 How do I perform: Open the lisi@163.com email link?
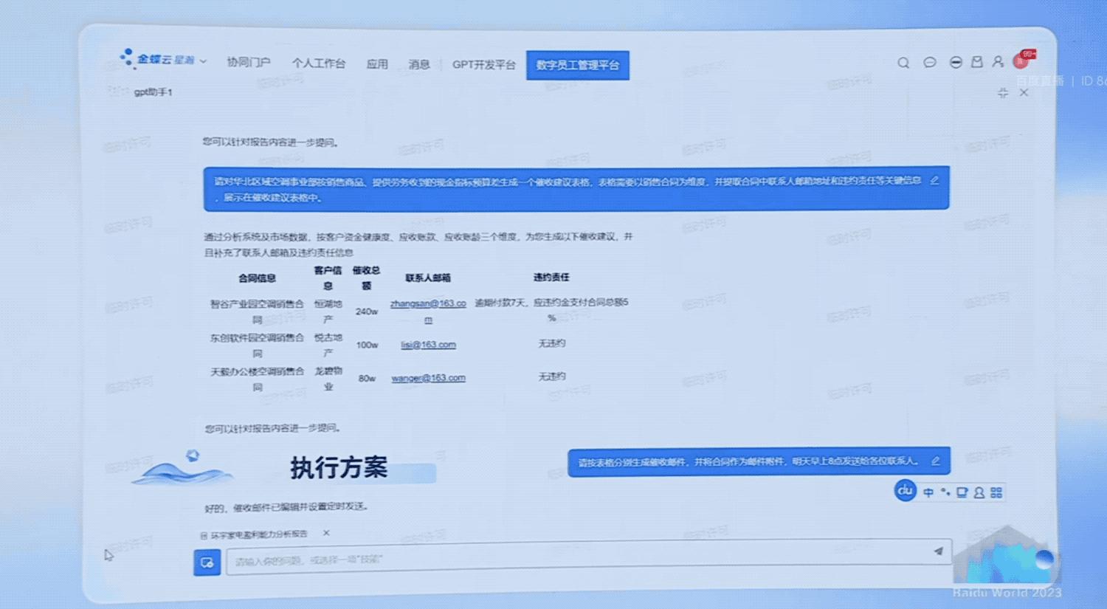coord(428,344)
